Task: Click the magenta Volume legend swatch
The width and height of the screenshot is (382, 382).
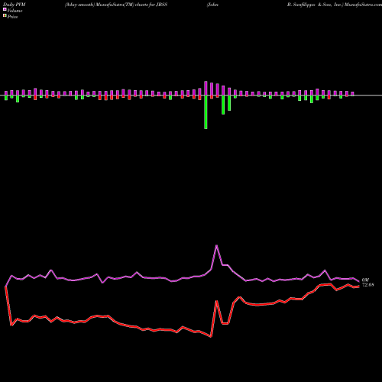Action: point(5,9)
